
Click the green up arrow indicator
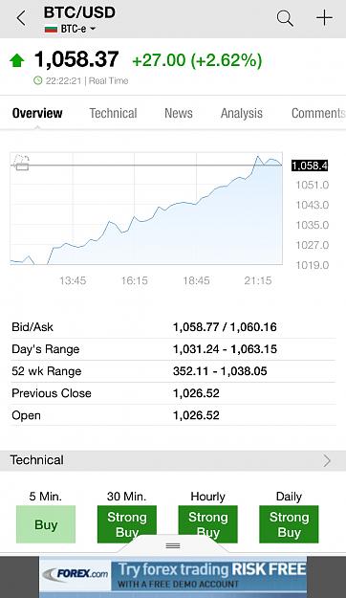(x=17, y=60)
